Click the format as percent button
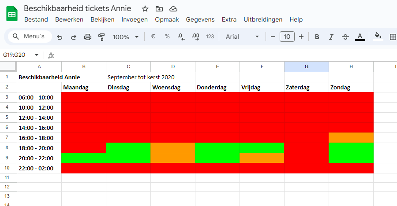This screenshot has height=206, width=397. [167, 37]
